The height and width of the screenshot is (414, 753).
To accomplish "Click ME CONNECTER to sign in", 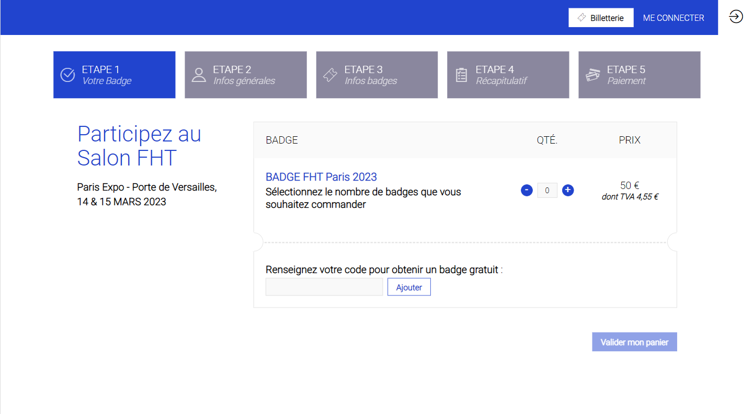I will pos(674,18).
